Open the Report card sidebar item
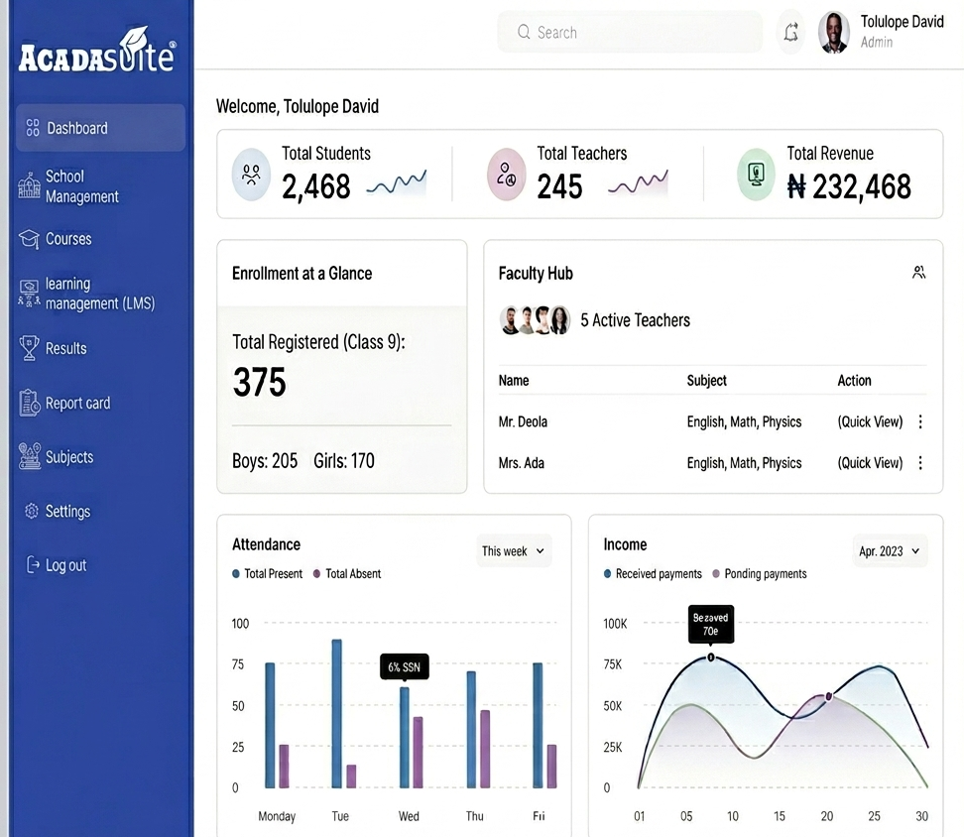 (x=77, y=404)
